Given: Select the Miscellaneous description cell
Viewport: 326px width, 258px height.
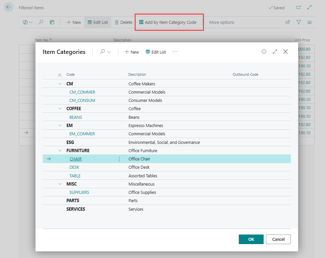Looking at the screenshot, I should pyautogui.click(x=141, y=184).
